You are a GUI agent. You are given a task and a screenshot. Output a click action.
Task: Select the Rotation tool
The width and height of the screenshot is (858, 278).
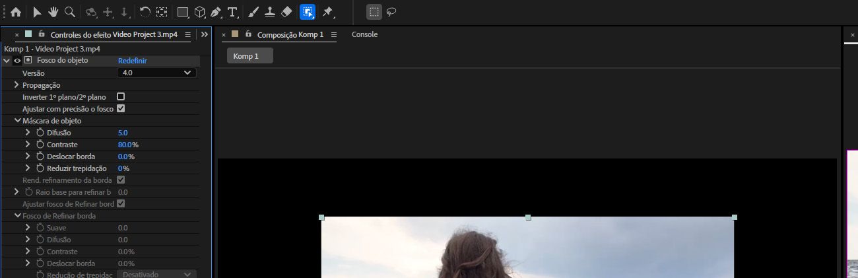(x=145, y=12)
